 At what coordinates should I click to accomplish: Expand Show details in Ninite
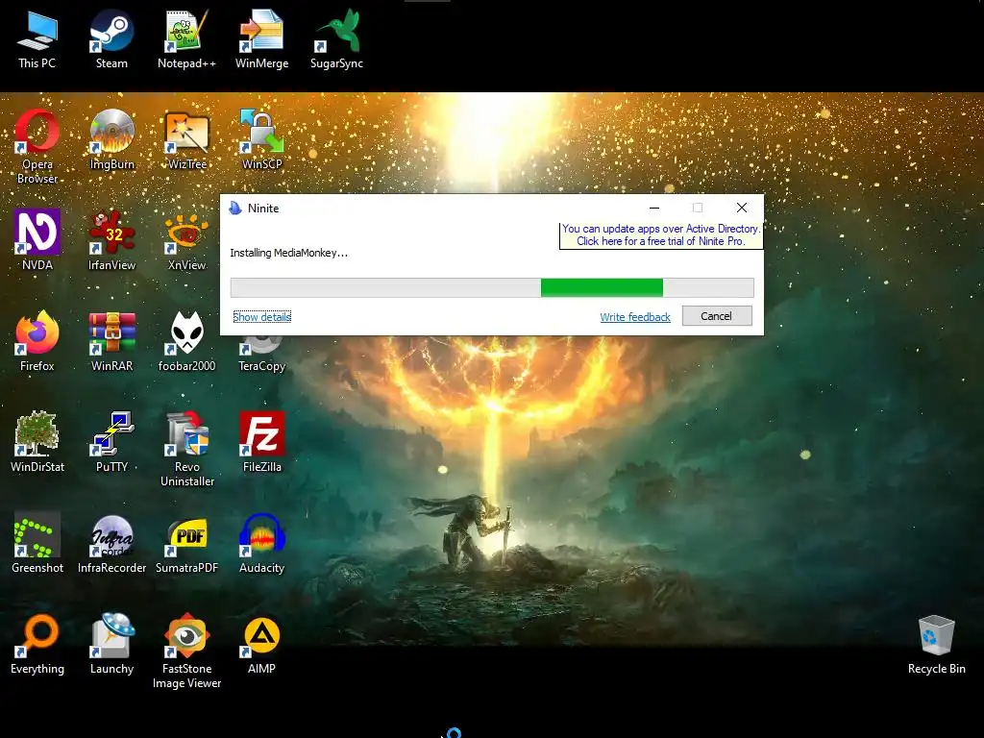click(x=261, y=317)
